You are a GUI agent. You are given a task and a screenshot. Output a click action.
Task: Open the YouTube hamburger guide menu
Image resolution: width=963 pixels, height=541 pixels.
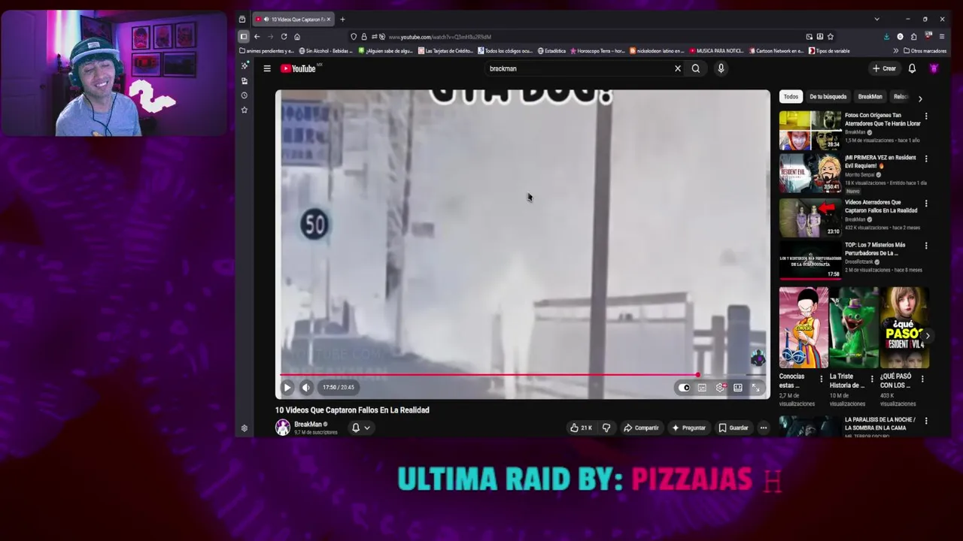267,68
